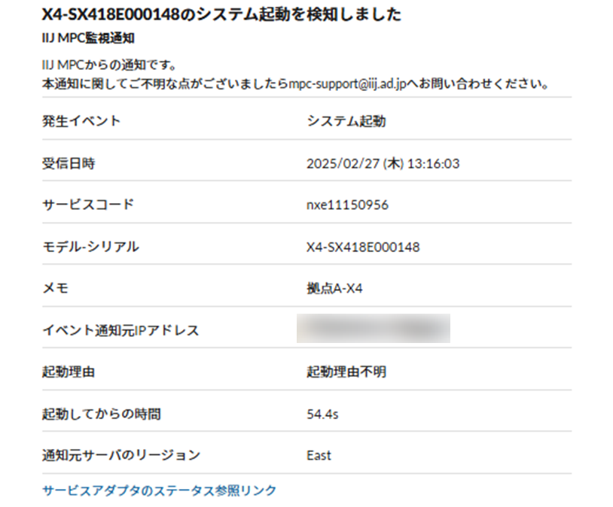Select service code value nxe11150956
The height and width of the screenshot is (507, 613).
348,205
